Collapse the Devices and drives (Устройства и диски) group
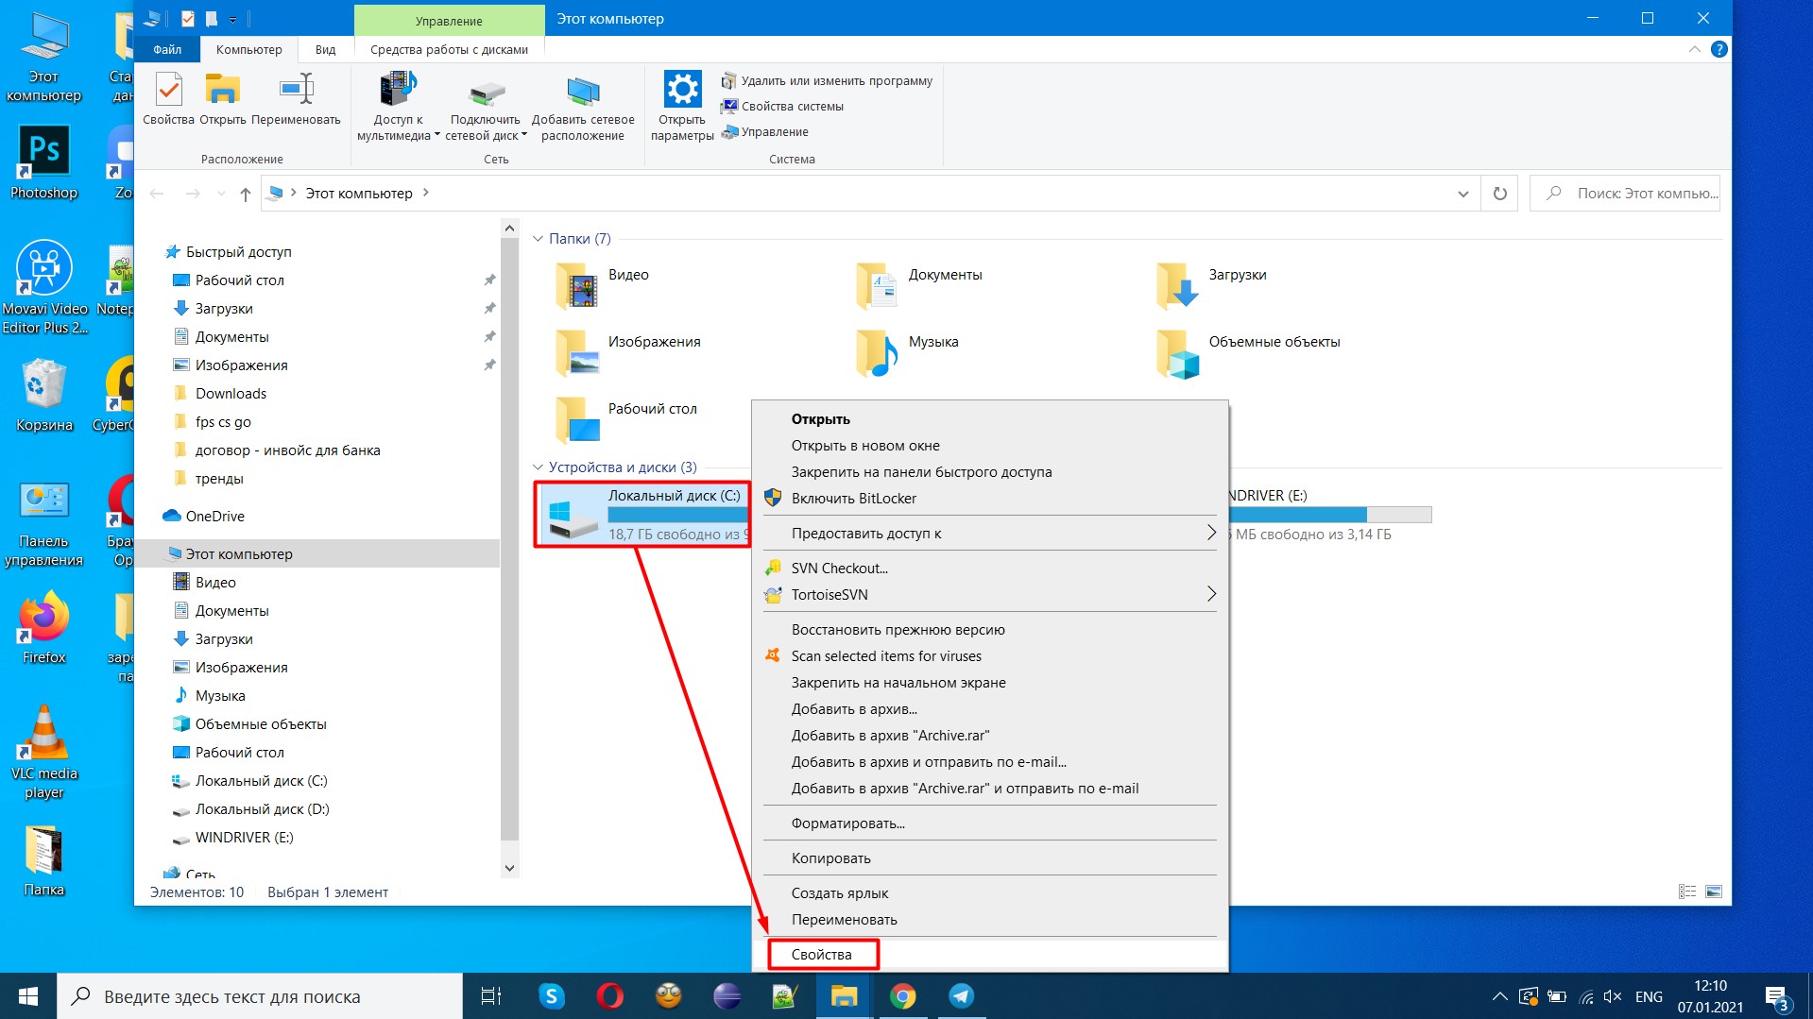 pyautogui.click(x=539, y=467)
